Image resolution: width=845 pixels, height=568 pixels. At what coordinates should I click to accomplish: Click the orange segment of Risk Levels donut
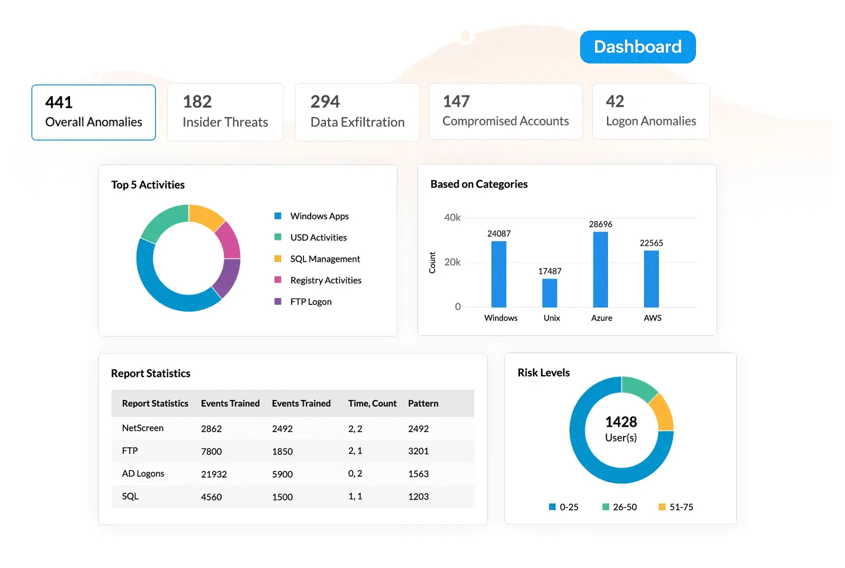click(663, 414)
